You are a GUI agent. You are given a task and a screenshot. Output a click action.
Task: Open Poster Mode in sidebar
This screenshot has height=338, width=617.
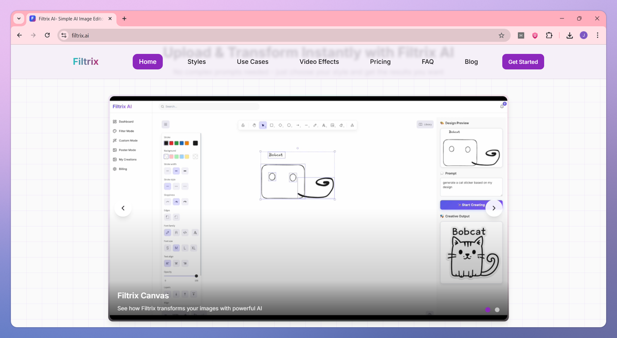[x=124, y=150]
